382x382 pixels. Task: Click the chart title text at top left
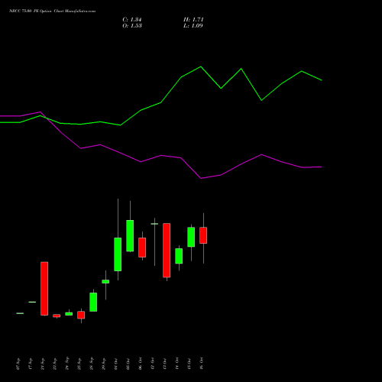[52, 11]
